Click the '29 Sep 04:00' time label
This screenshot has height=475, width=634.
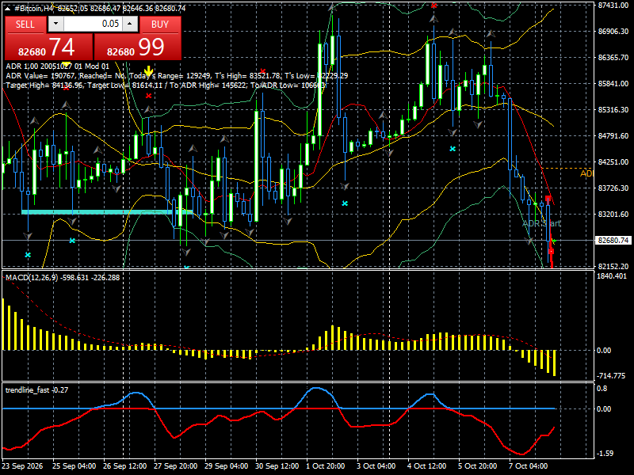coord(227,465)
